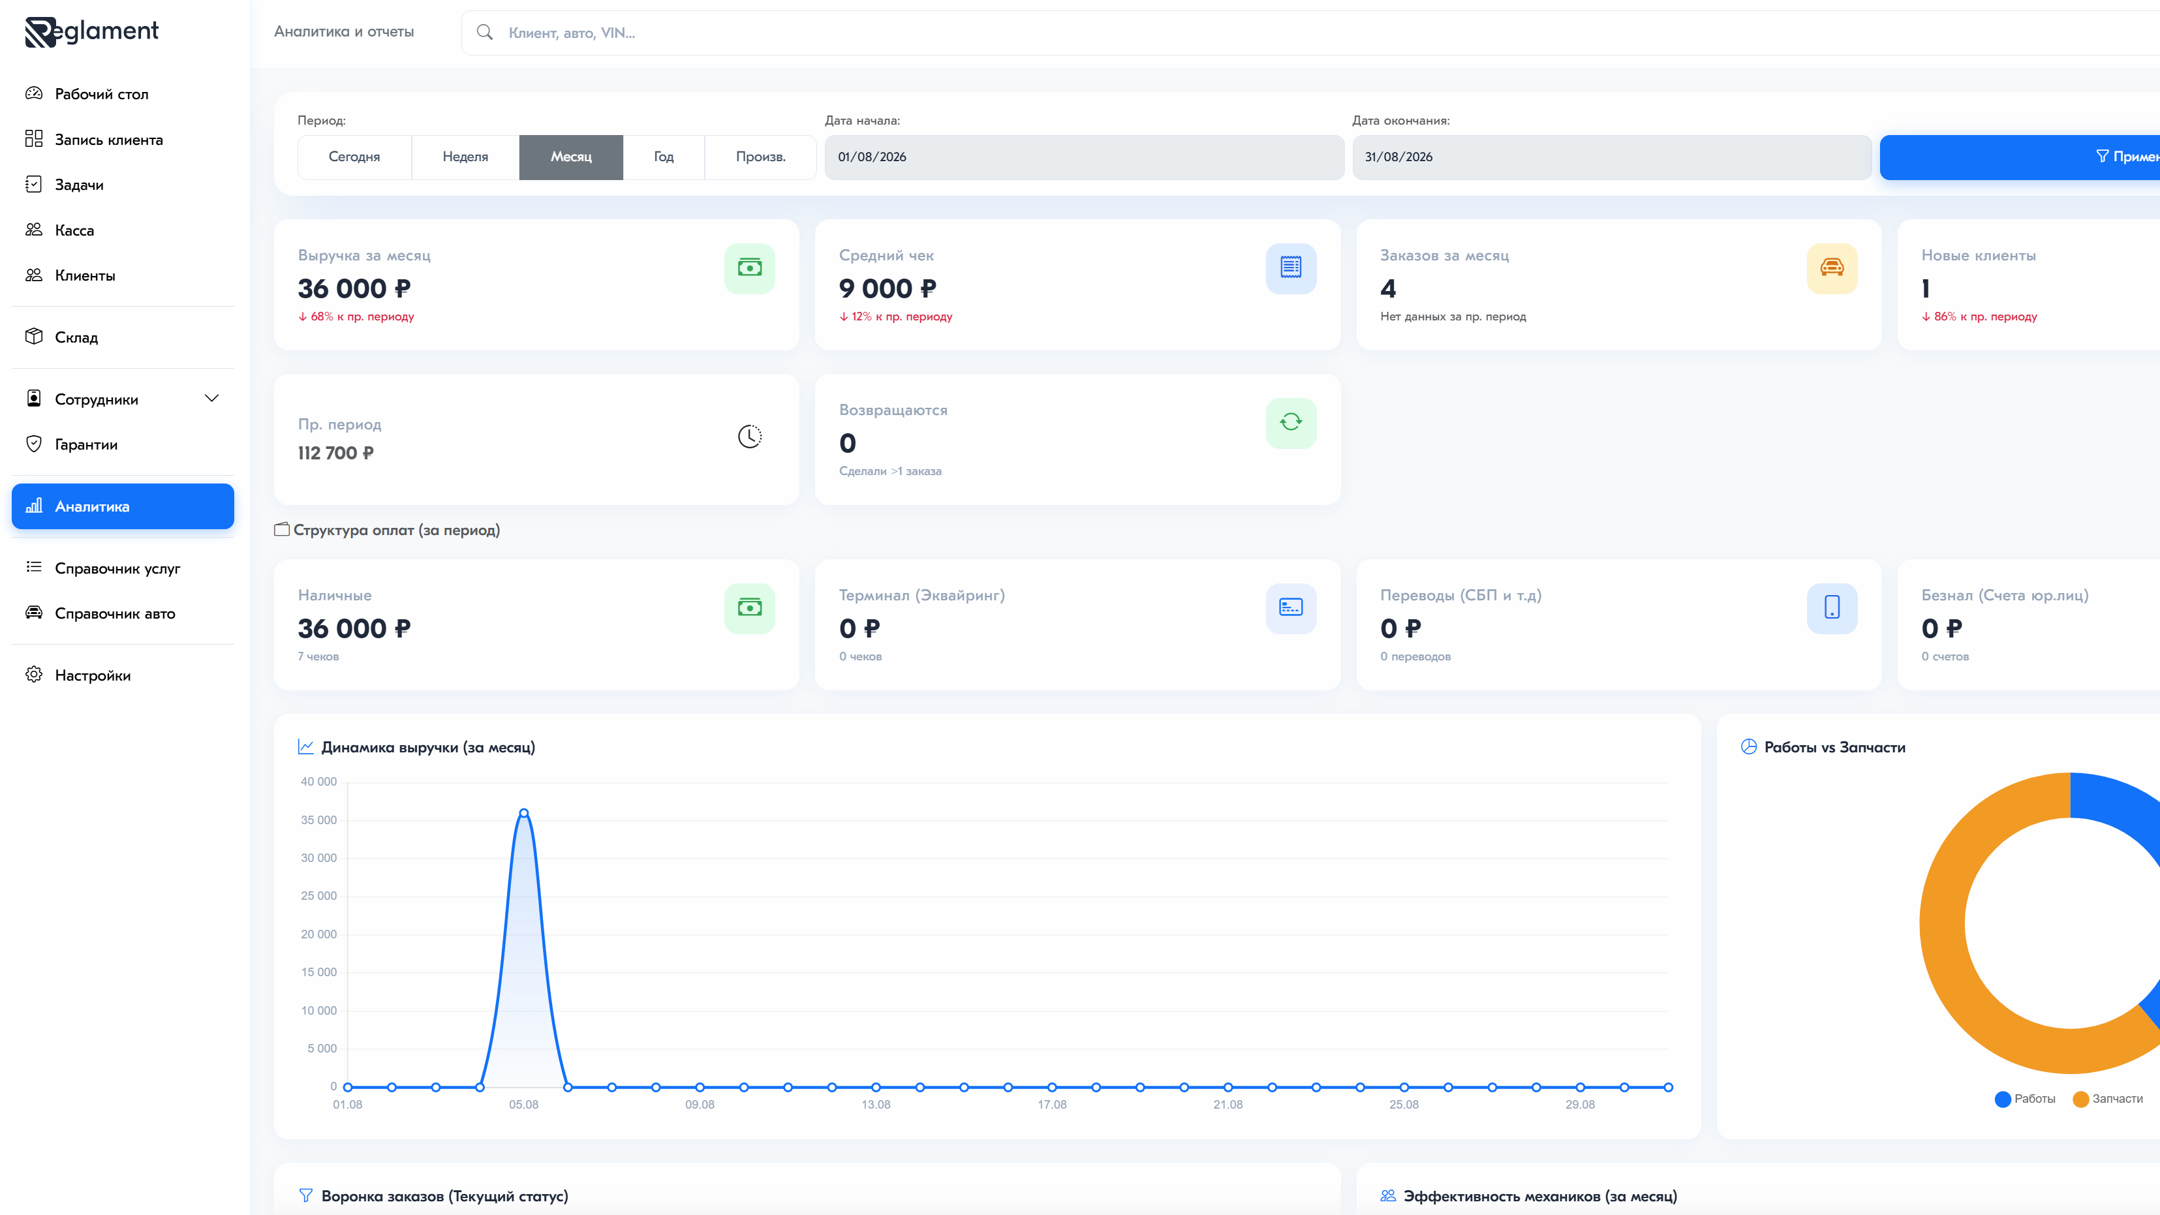
Task: Open Справочник авто
Action: pyautogui.click(x=123, y=614)
